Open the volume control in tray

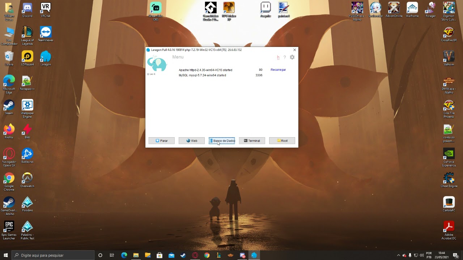(422, 255)
